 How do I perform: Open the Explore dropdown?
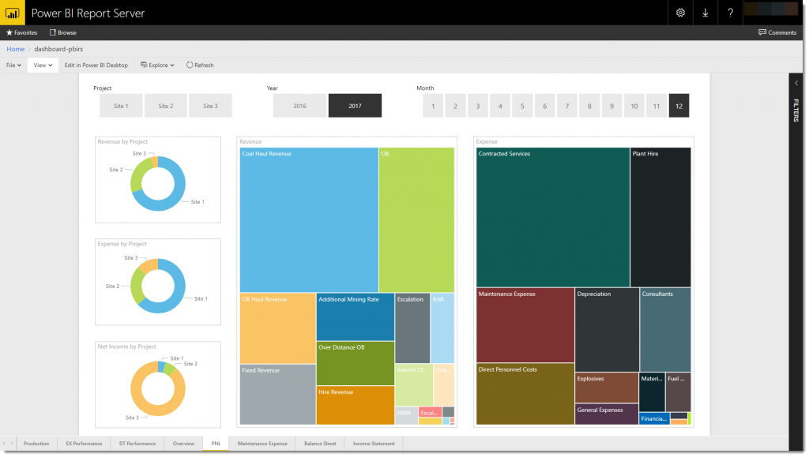click(x=158, y=65)
